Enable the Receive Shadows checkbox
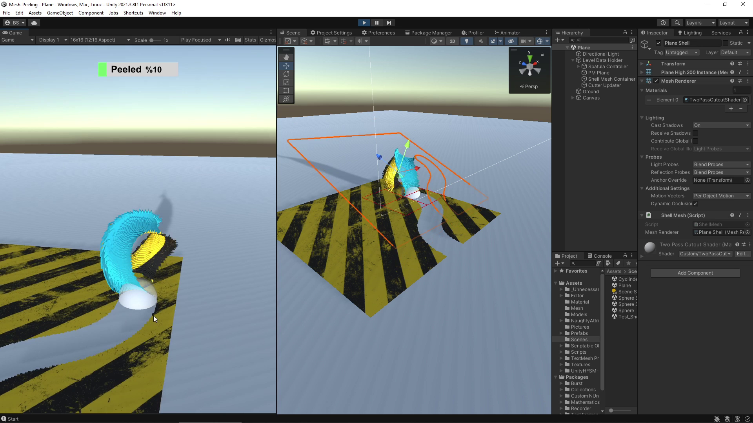The image size is (753, 423). [695, 133]
